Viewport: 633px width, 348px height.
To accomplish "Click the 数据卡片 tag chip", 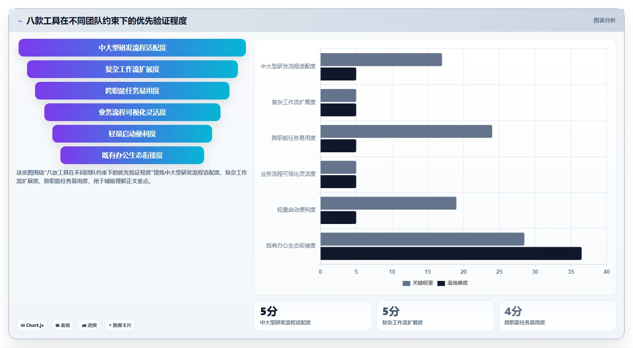I will [120, 325].
